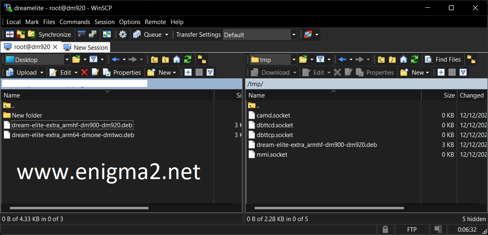Refresh the local panel
The image size is (488, 235).
[x=188, y=60]
